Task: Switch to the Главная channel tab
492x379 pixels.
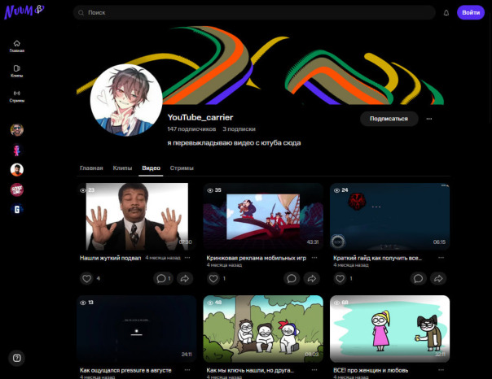Action: point(91,168)
